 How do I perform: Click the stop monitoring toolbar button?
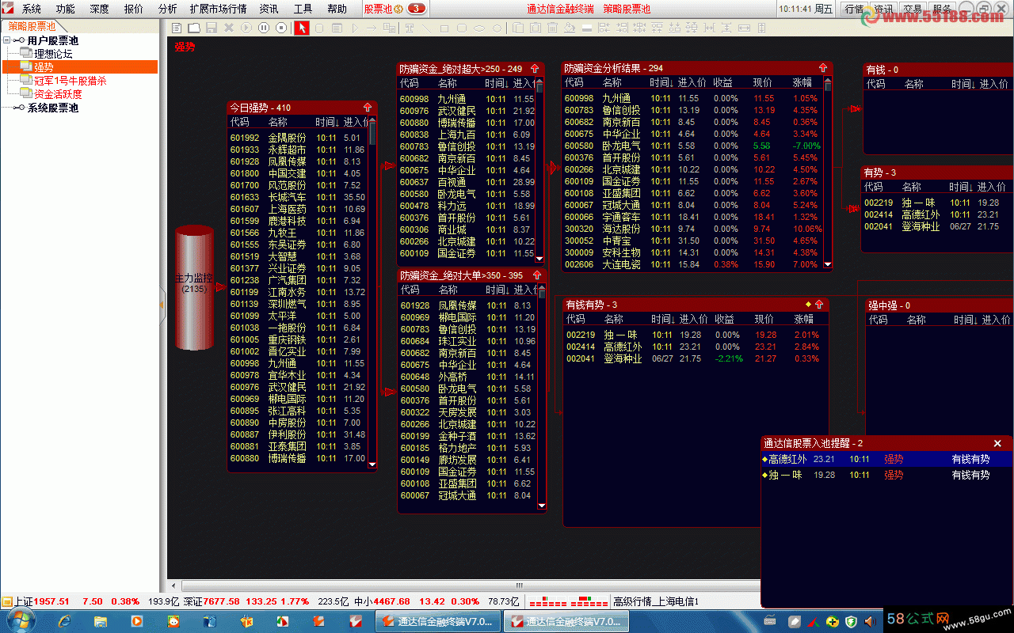point(281,28)
